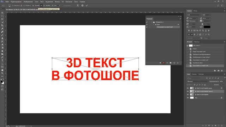The height and width of the screenshot is (127, 226).
Task: Select the Hand tool
Action: click(x=2, y=70)
